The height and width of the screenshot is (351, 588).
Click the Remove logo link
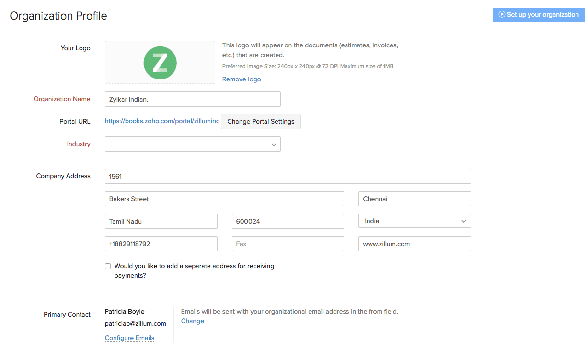[x=242, y=79]
